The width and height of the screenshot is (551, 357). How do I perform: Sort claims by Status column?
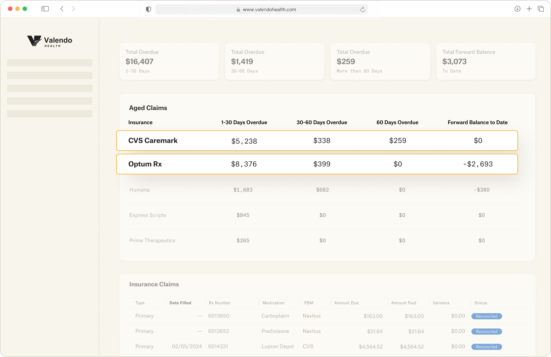click(x=481, y=303)
